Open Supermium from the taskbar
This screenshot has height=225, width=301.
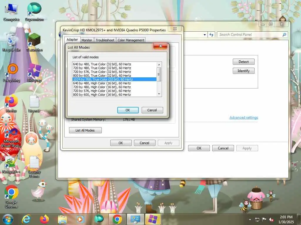(99, 219)
